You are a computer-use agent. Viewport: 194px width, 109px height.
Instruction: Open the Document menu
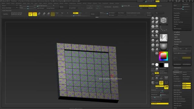18,3
